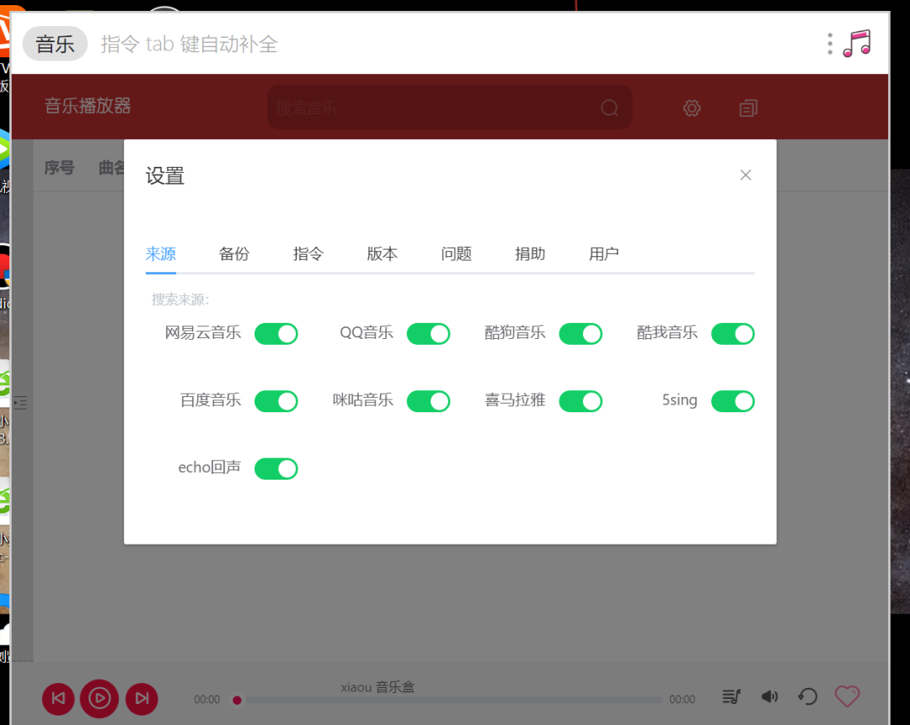Change the loop playback mode icon
910x725 pixels.
pos(808,696)
